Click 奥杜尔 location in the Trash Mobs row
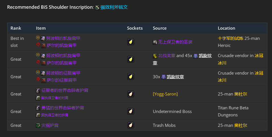Screen dimensions: 272x137 [241, 125]
